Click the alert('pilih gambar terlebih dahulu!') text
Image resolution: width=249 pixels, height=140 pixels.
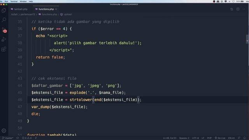[98, 43]
